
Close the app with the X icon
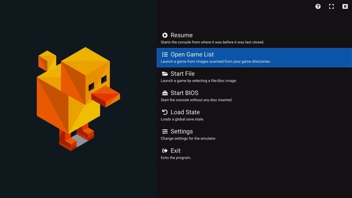[345, 7]
